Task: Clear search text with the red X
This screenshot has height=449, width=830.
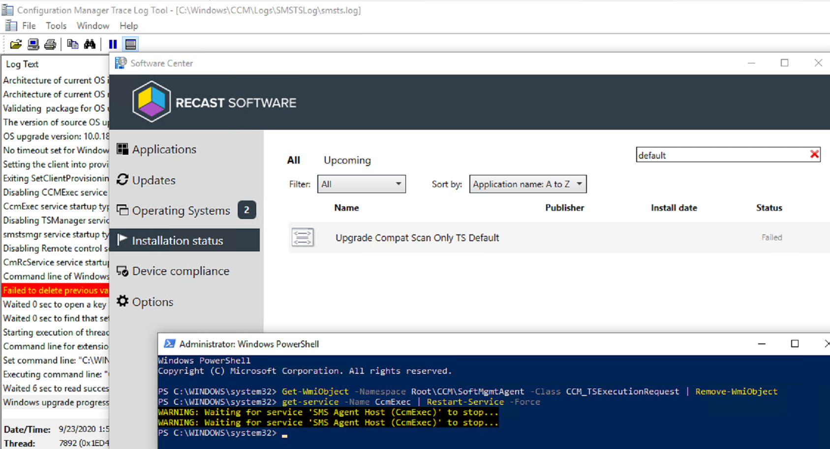Action: click(x=814, y=155)
